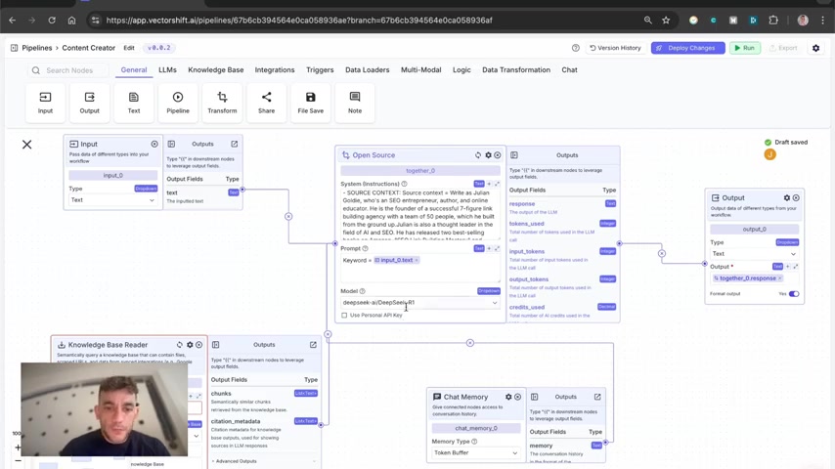Open the Knowledge Base tab
The image size is (835, 469).
pyautogui.click(x=216, y=69)
